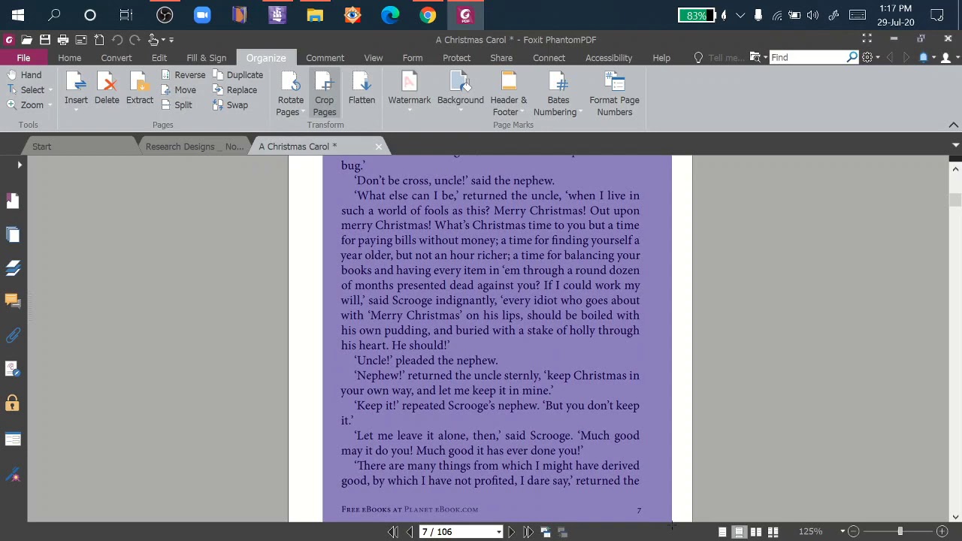Click Duplicate pages tool
Viewport: 962px width, 541px height.
(x=237, y=75)
